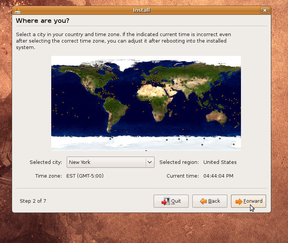Click the world time zone map
288x243 pixels.
coord(146,103)
